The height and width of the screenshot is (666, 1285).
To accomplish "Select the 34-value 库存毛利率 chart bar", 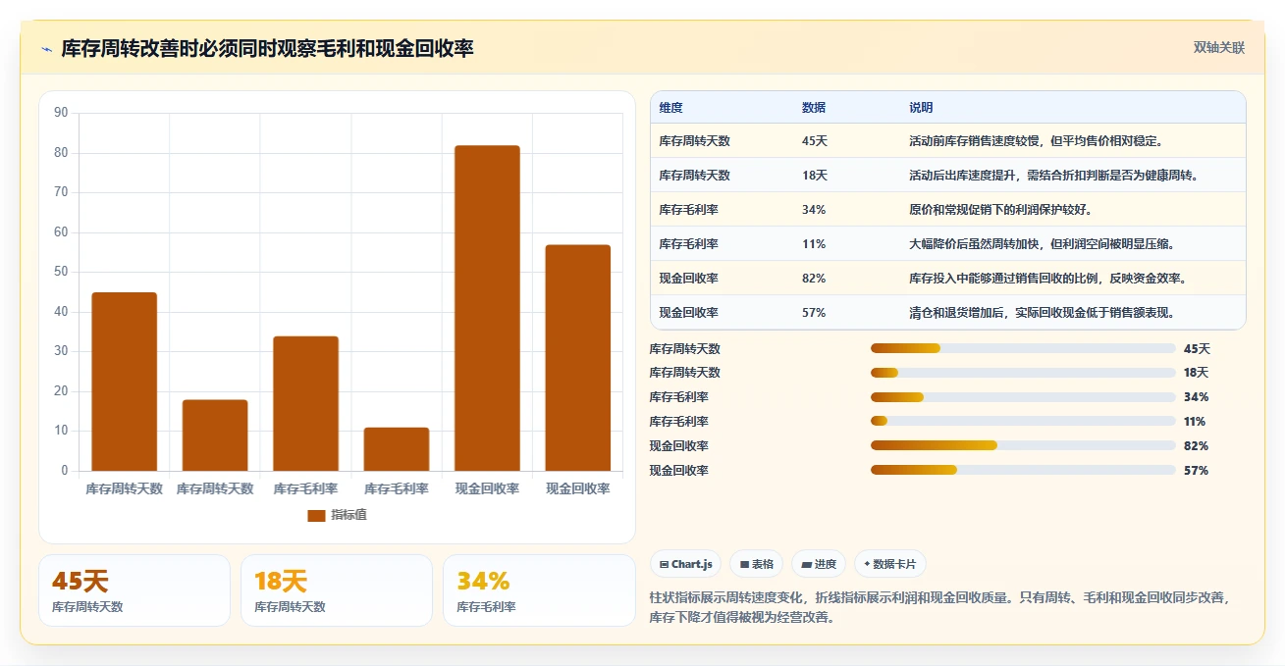I will point(305,403).
